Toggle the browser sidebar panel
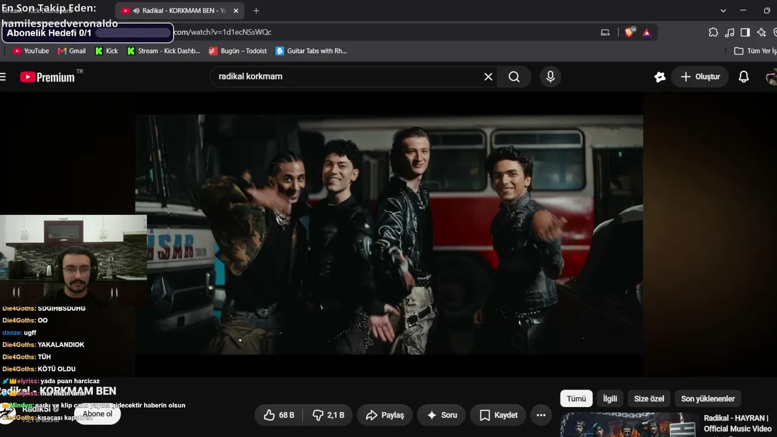Image resolution: width=777 pixels, height=437 pixels. point(745,32)
